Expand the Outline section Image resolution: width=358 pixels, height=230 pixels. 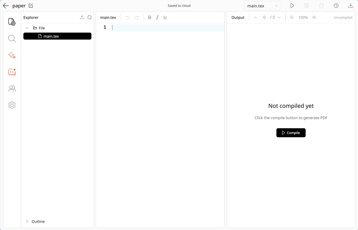tap(27, 221)
